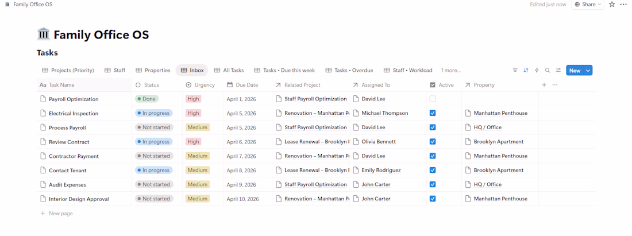This screenshot has width=632, height=236.
Task: Click the Assigned To column header
Action: click(387, 85)
